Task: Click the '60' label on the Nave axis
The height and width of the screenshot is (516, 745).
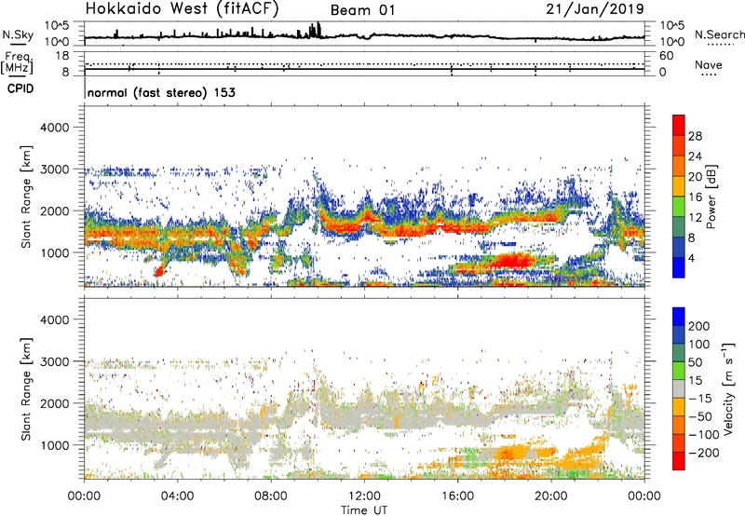Action: pyautogui.click(x=666, y=56)
